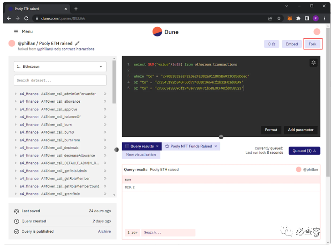Open the MetaMask fox extension
Viewport: 331px width, 246px height.
(x=290, y=18)
